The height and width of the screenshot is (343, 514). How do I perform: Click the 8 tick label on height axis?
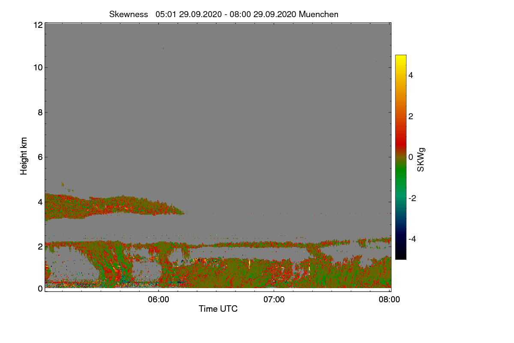click(x=40, y=112)
